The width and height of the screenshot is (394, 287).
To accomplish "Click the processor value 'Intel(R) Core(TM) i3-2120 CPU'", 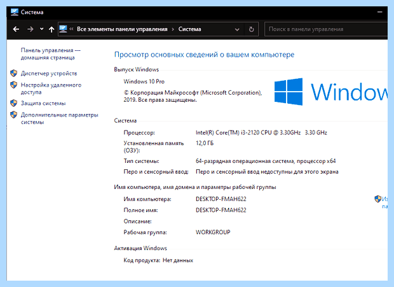I will (261, 132).
